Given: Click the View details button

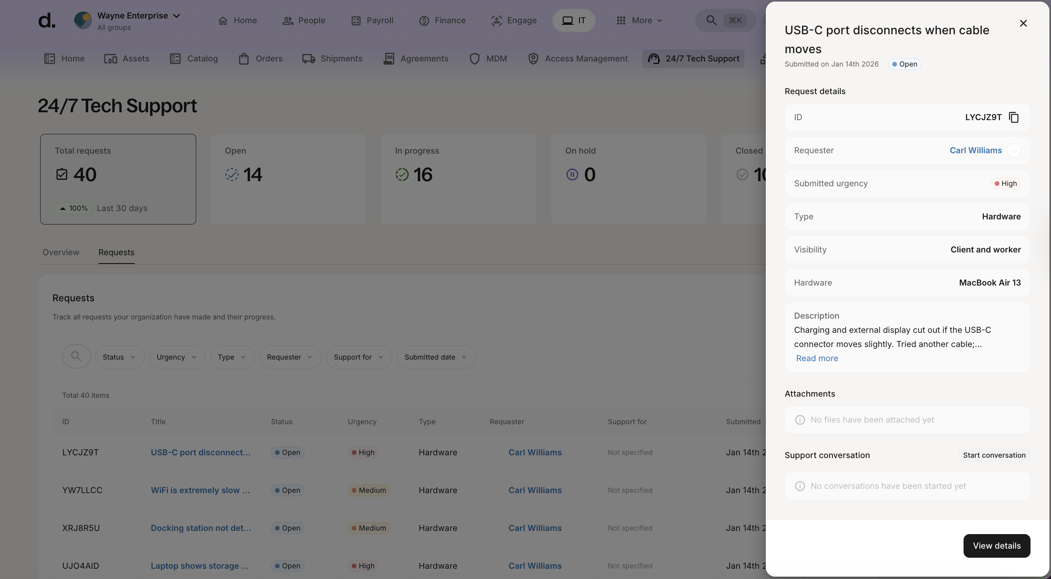Looking at the screenshot, I should coord(996,546).
